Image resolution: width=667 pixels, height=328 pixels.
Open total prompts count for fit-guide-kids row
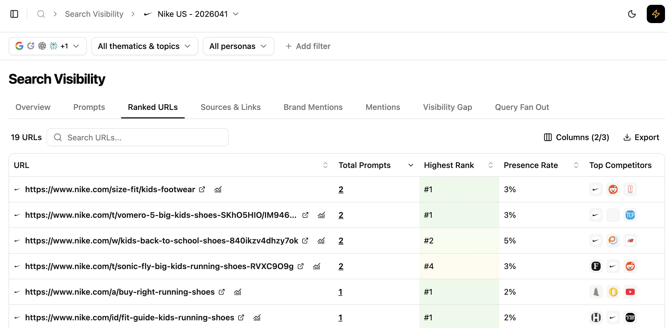click(340, 317)
